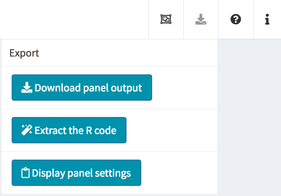Open the question mark help menu
281x196 pixels.
click(x=236, y=19)
